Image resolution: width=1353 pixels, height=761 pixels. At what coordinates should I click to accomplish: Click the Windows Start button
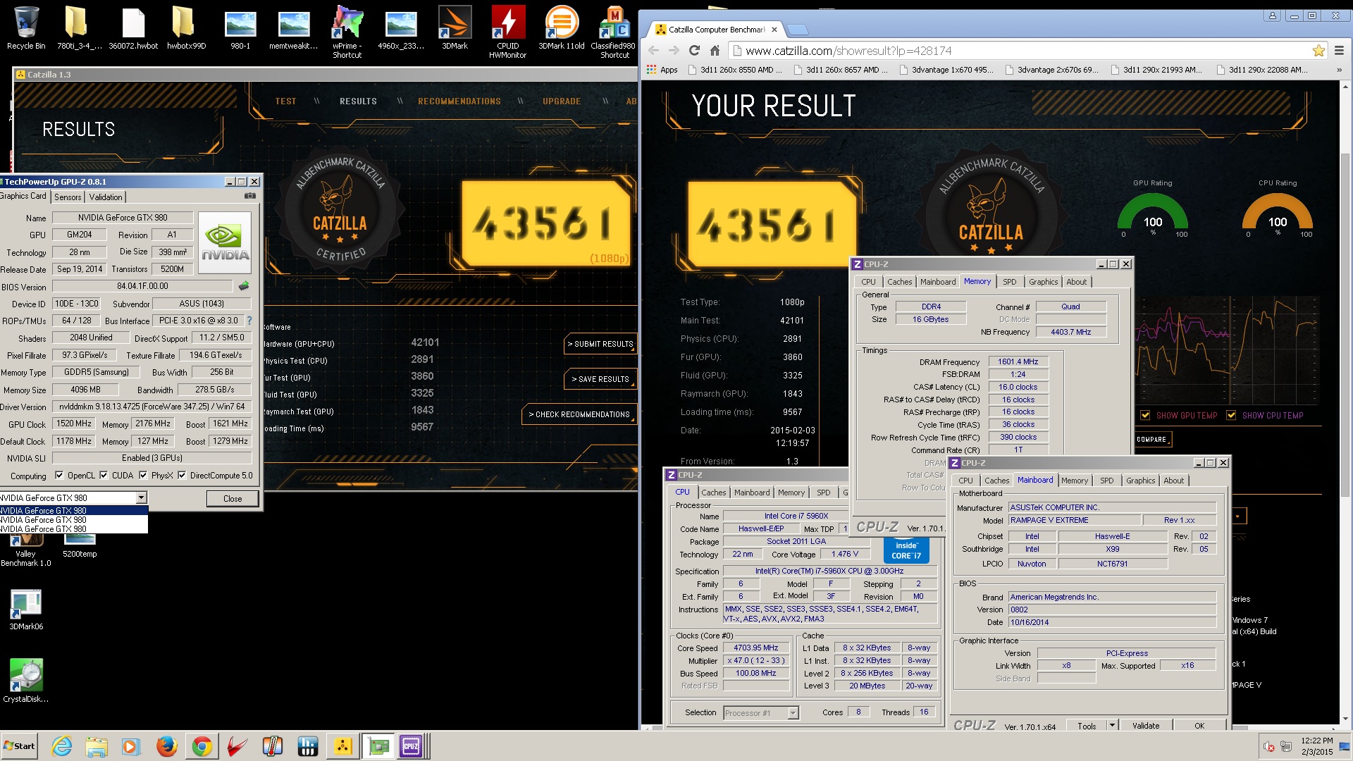pos(20,746)
